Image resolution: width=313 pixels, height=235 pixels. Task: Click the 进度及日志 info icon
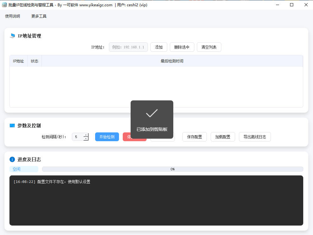click(x=12, y=159)
